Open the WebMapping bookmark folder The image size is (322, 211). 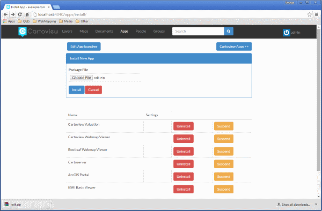coord(45,21)
